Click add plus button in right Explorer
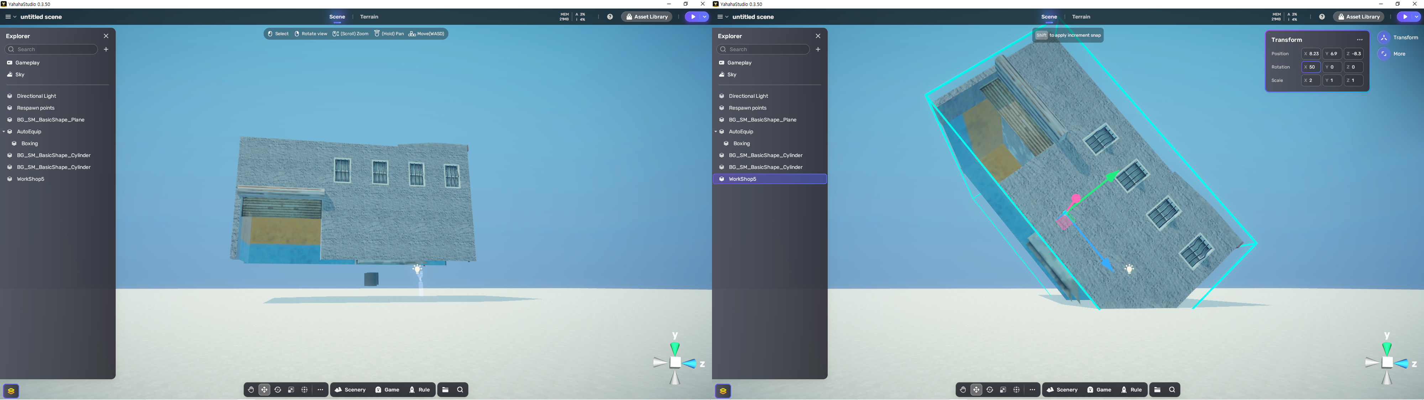This screenshot has width=1424, height=400. click(818, 50)
